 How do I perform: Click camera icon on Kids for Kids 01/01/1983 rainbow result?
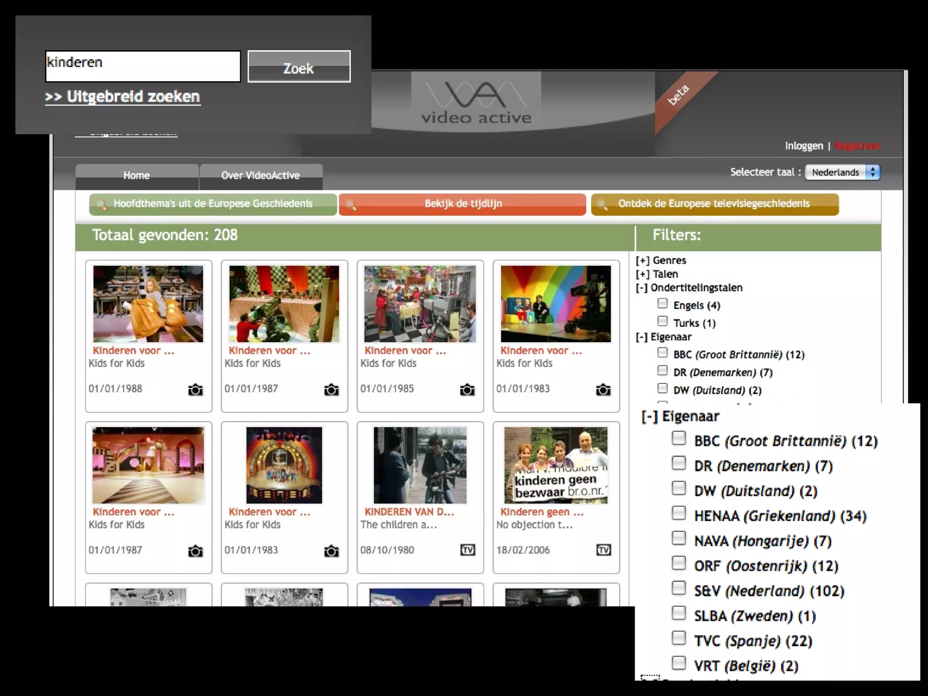click(603, 390)
